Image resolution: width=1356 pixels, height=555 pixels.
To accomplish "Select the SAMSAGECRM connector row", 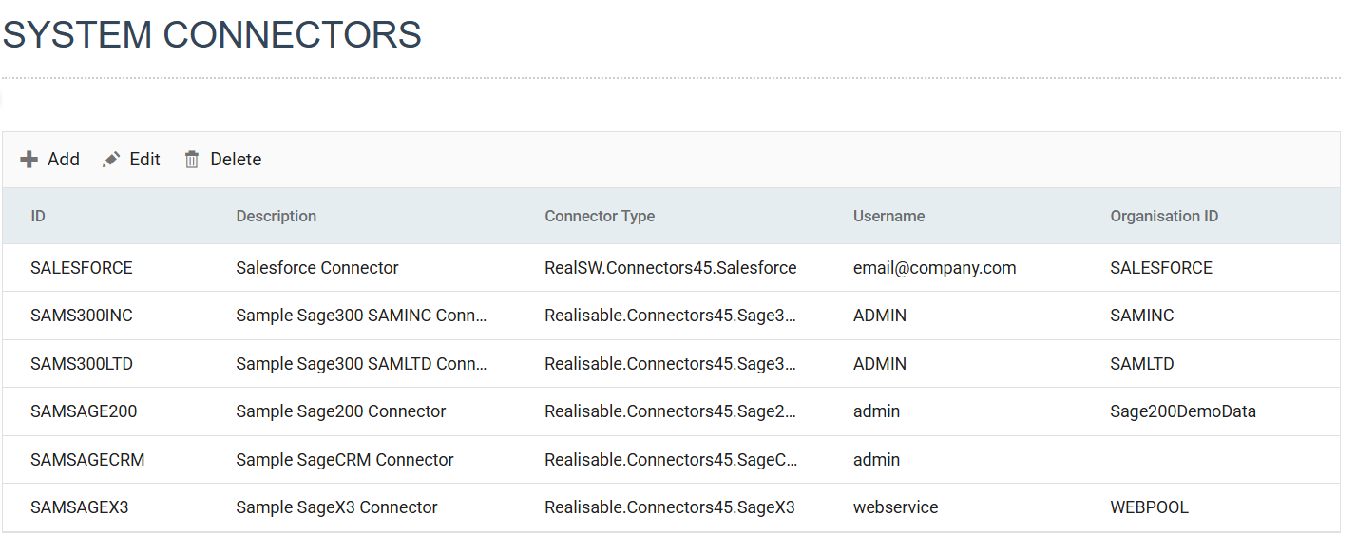I will point(87,460).
